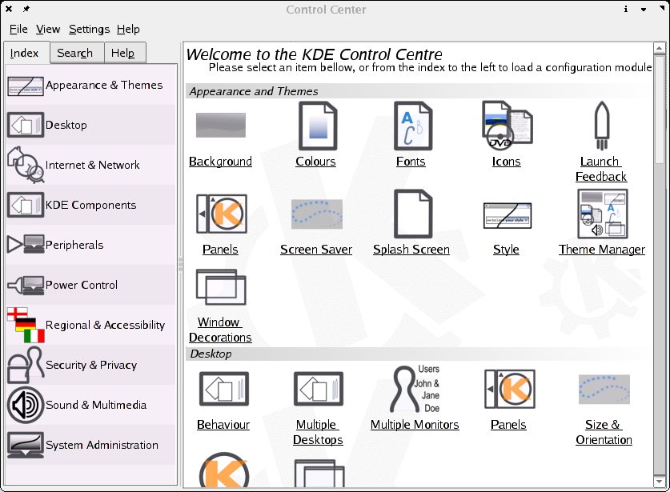Follow the Size & Orientation link
Screen dimensions: 670x492
coord(604,432)
